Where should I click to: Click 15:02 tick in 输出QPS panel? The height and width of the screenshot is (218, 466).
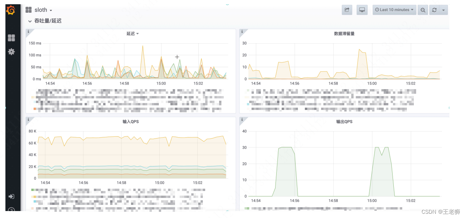[x=410, y=201]
